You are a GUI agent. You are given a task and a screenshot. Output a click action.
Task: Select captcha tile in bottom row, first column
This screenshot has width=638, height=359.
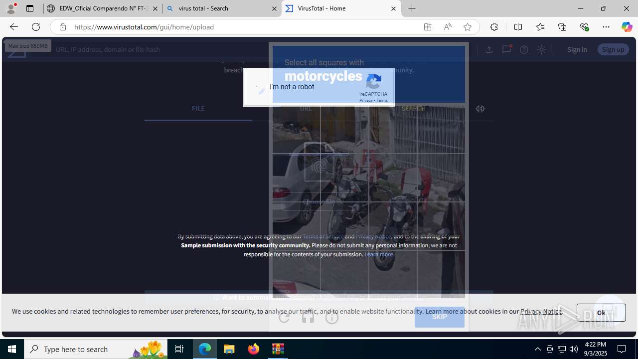pyautogui.click(x=296, y=274)
